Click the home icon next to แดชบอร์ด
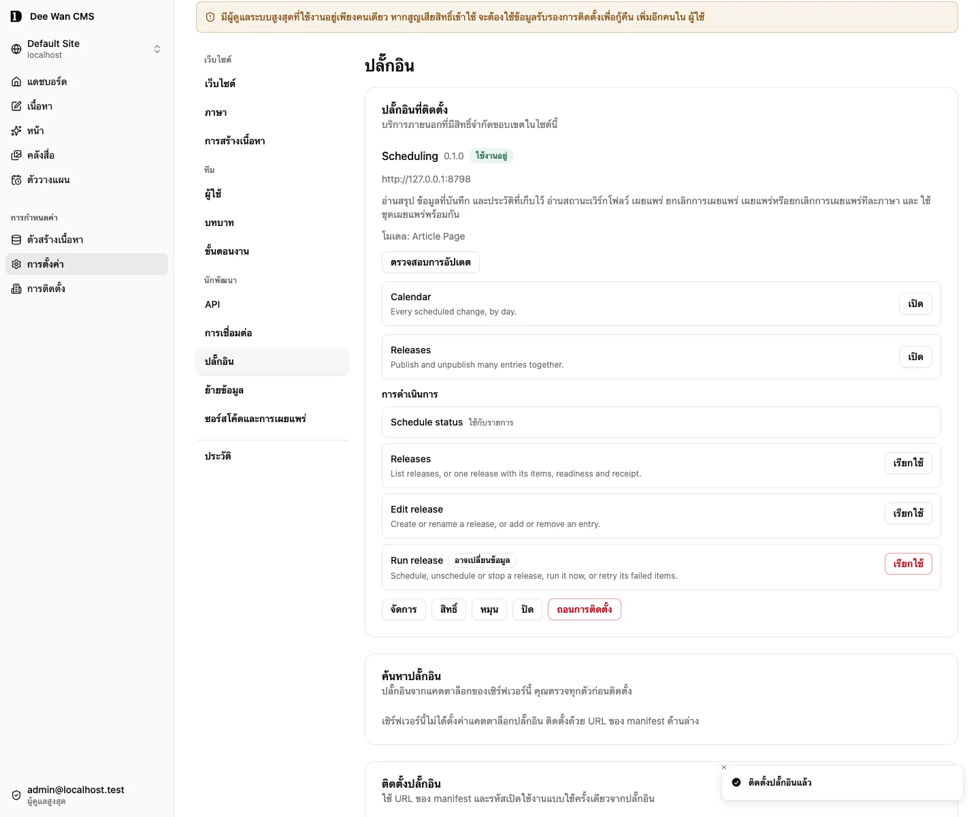Viewport: 980px width, 817px height. (16, 82)
